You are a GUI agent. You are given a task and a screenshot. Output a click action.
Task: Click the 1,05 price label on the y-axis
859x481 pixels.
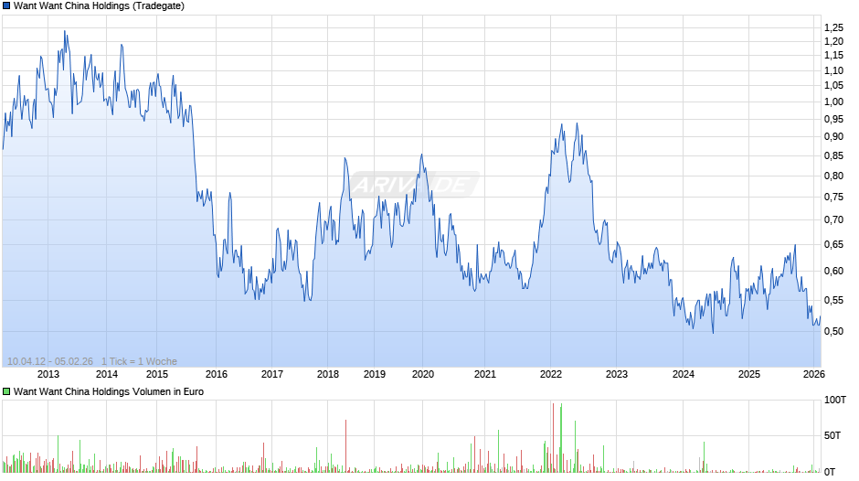tap(833, 85)
